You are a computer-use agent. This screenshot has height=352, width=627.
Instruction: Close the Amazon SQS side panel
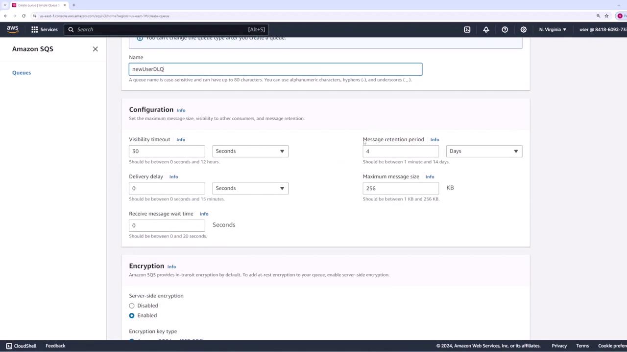[x=96, y=49]
